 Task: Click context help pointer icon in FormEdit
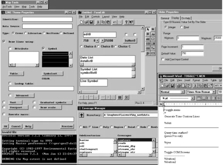131,22
